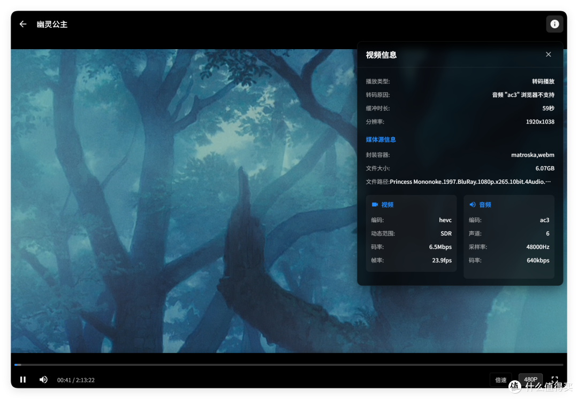Click the 音频 speaker icon

[x=472, y=205]
